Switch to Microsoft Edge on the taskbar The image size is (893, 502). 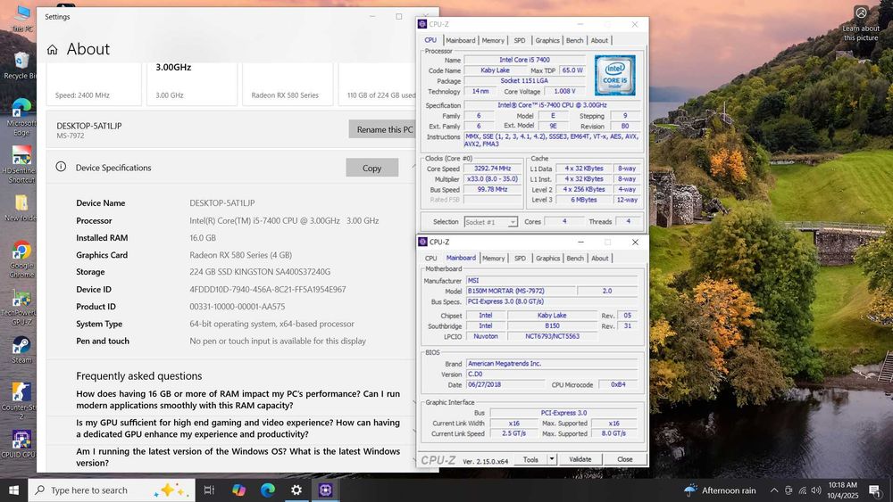point(268,490)
